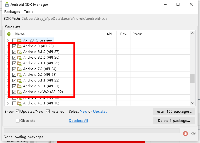Uncheck Android 9 (API 28) checkbox
Viewport: 200px width, 143px height.
coord(14,46)
